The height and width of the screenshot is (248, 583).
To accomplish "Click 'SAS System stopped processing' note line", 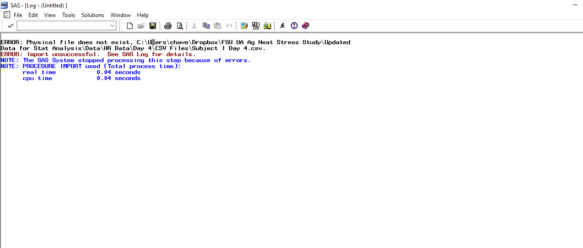I will click(x=126, y=60).
